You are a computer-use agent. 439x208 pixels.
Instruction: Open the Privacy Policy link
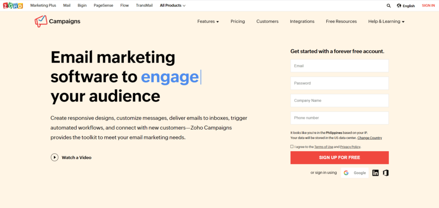point(350,147)
